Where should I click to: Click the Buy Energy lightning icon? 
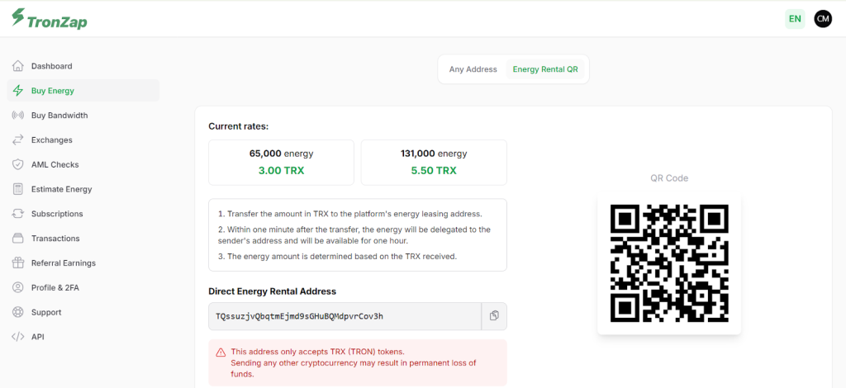[x=17, y=91]
